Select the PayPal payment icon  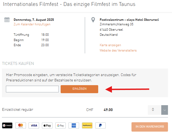100,125
